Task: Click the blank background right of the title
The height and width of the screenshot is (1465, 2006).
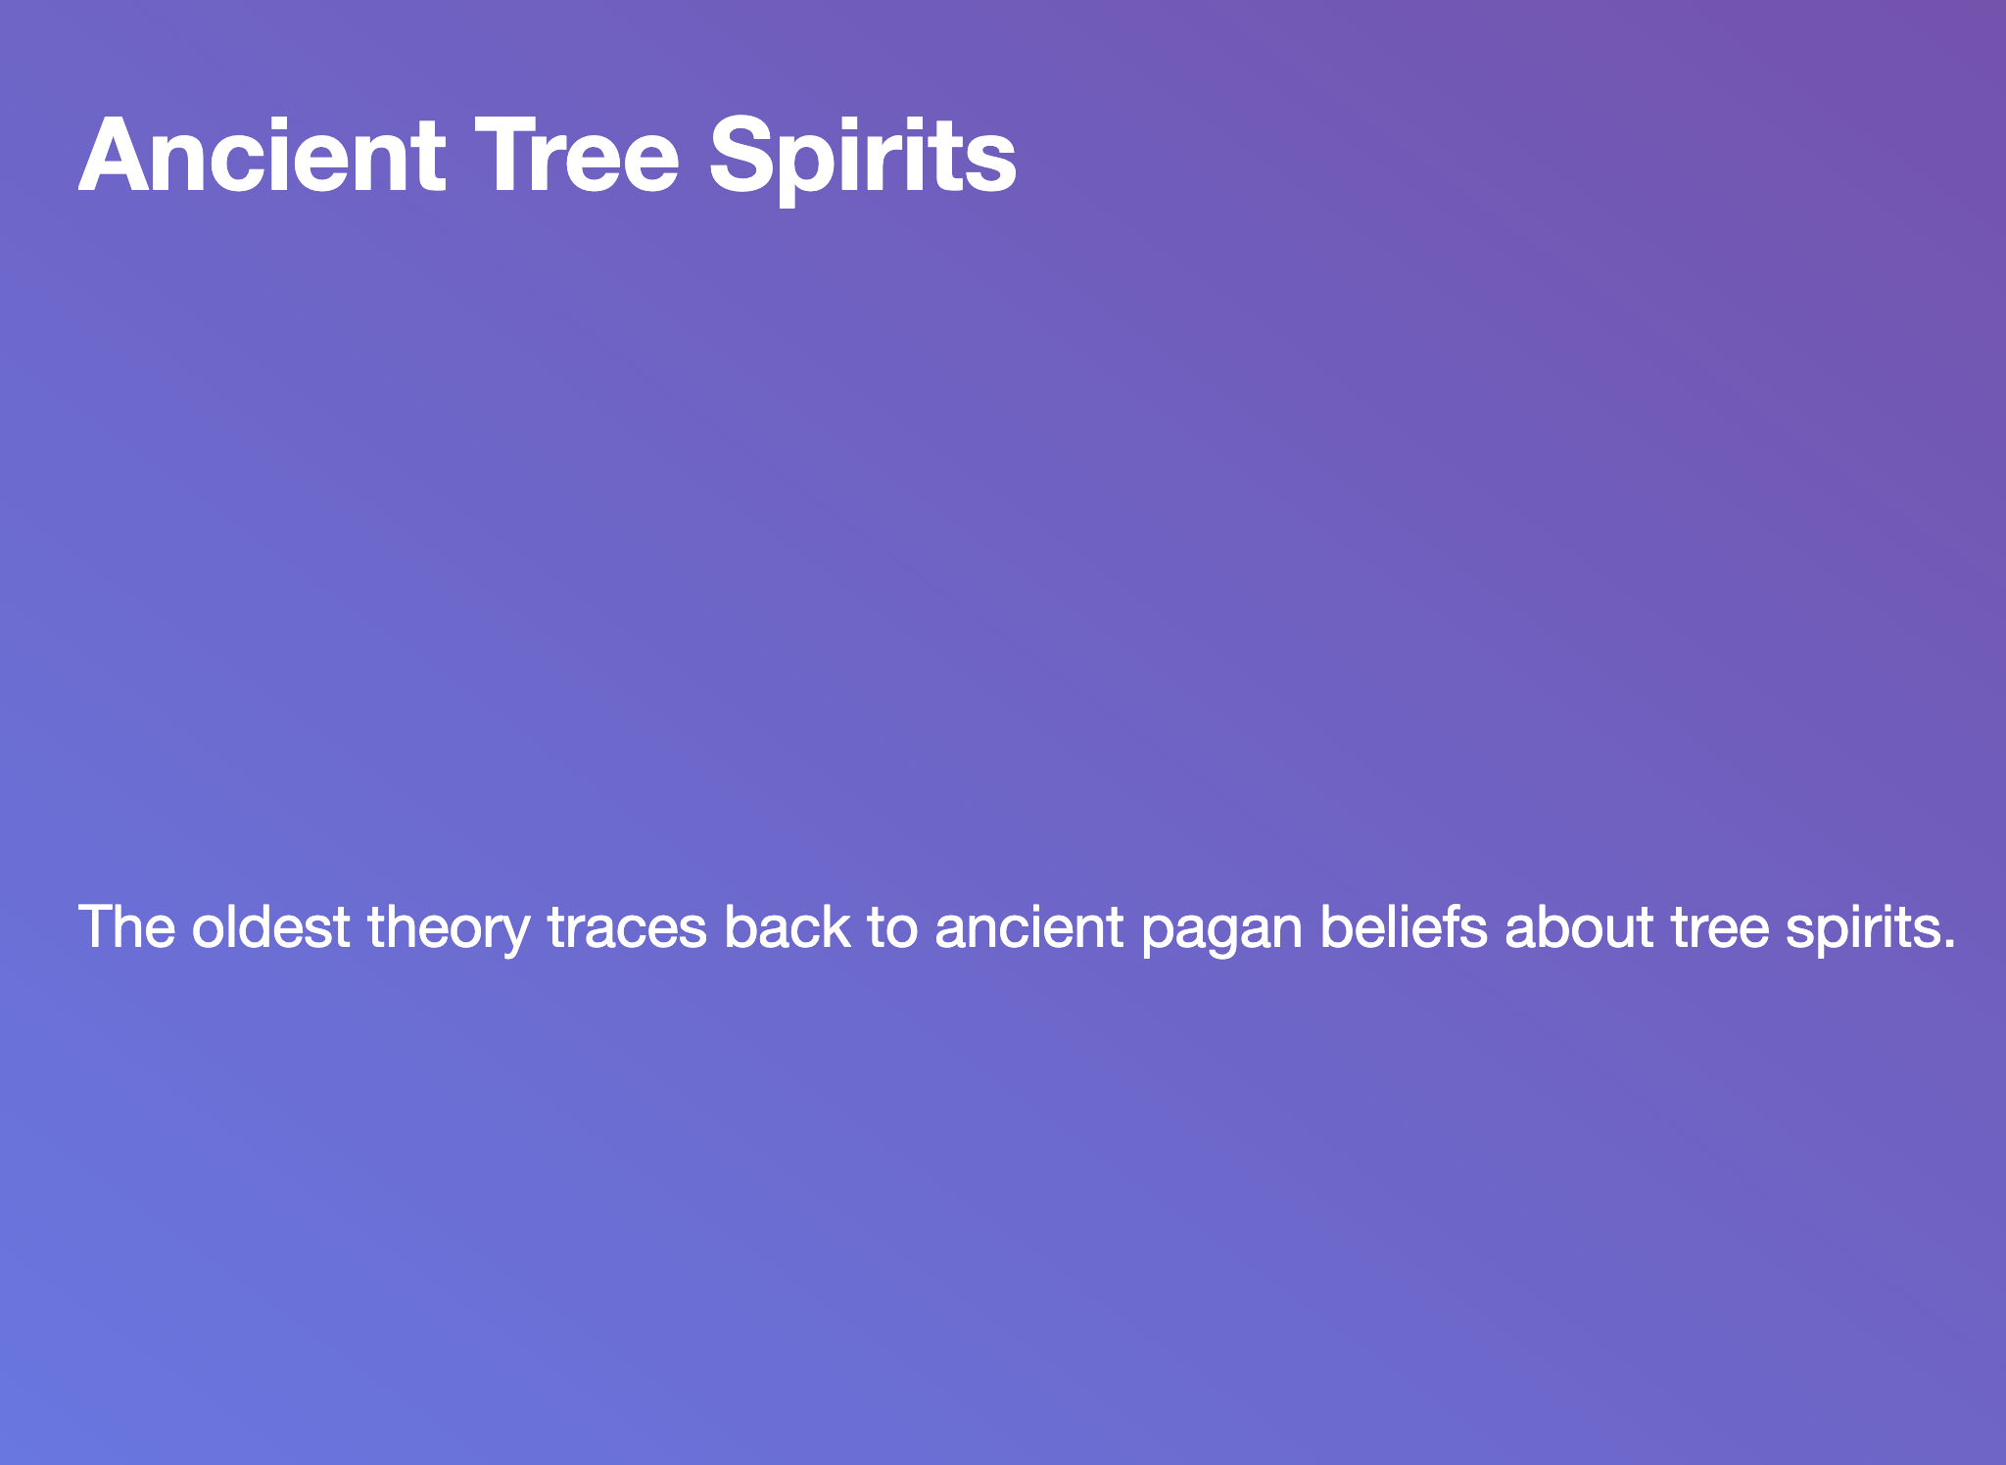Action: coord(1508,157)
